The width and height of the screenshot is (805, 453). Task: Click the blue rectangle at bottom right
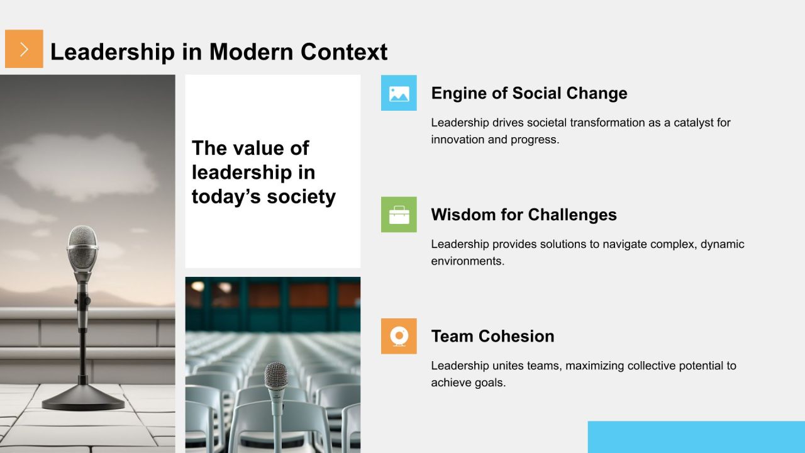696,437
